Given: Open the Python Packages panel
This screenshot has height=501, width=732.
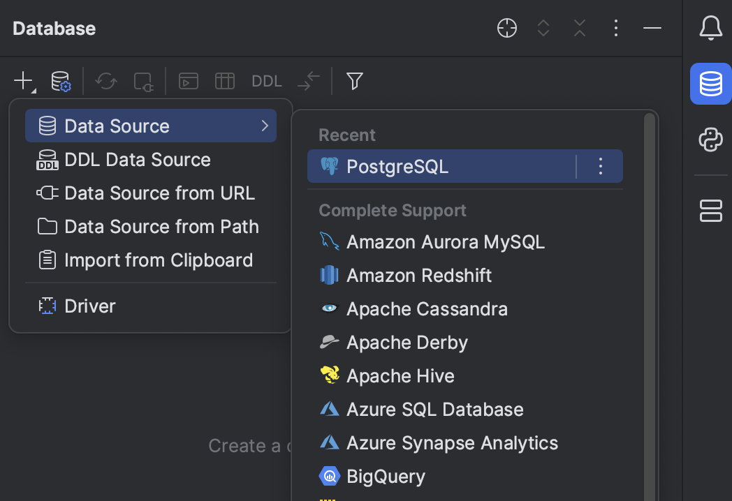Looking at the screenshot, I should tap(710, 140).
